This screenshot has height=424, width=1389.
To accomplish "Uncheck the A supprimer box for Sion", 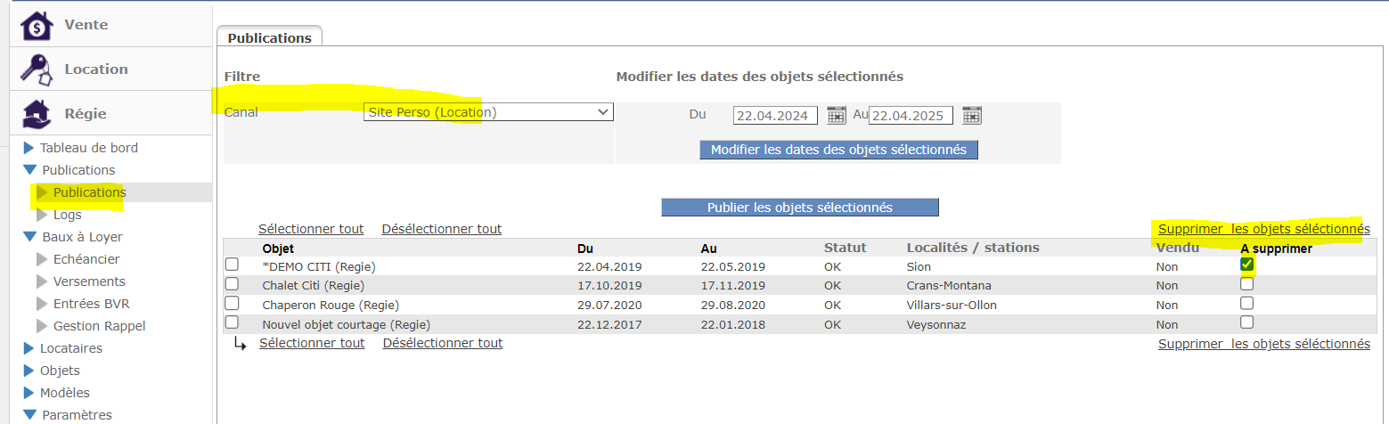I will (x=1247, y=265).
